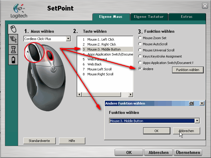Switch to the Extras tab
This screenshot has height=158, width=211.
click(187, 17)
